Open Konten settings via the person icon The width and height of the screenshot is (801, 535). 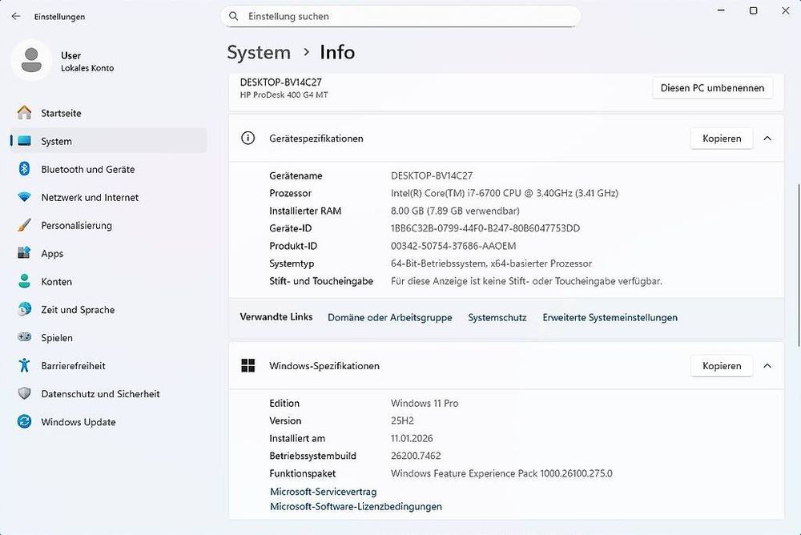pyautogui.click(x=25, y=281)
